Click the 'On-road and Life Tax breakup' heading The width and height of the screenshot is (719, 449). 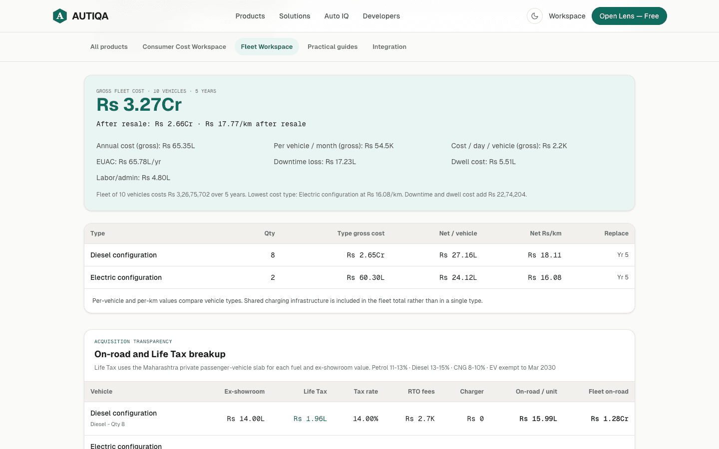160,354
